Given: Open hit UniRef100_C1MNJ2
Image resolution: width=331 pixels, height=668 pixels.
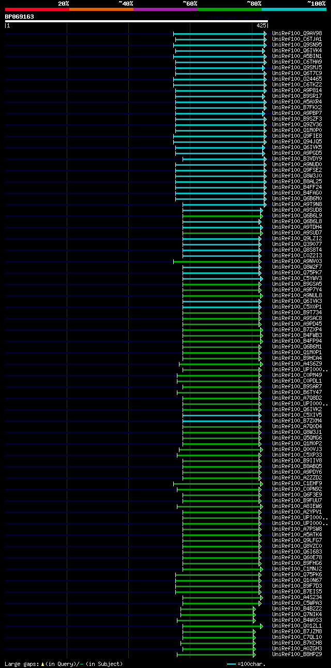Looking at the screenshot, I should pos(297,569).
